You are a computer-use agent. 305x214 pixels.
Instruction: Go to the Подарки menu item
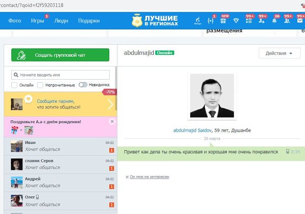88,21
